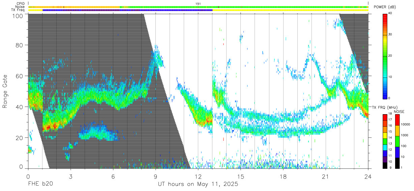Click the blue segment of TX Freq strip
This screenshot has width=414, height=191.
tap(127, 10)
